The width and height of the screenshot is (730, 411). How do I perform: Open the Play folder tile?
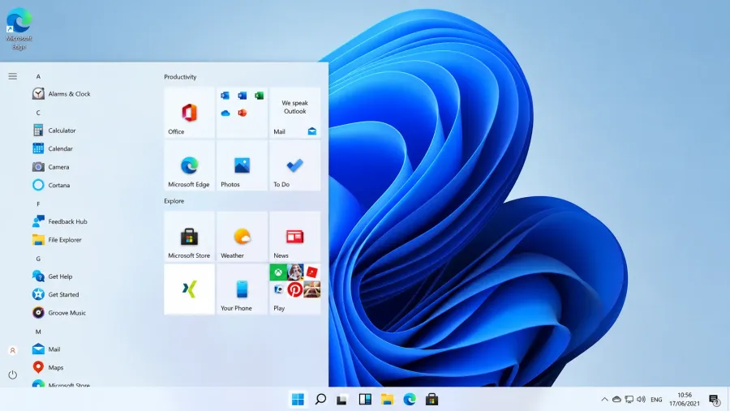click(x=294, y=289)
